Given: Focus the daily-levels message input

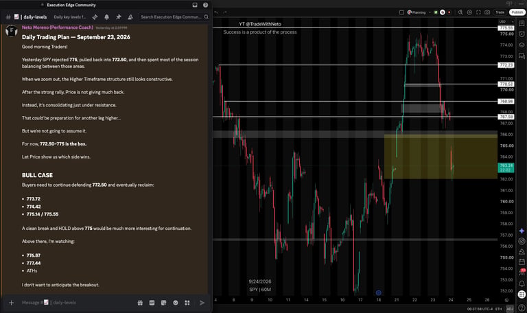Looking at the screenshot, I should coord(78,303).
